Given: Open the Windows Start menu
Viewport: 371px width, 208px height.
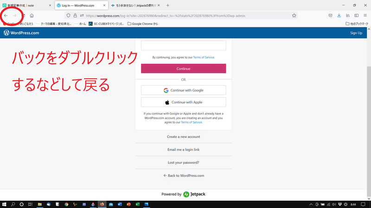Looking at the screenshot, I should tap(4, 204).
